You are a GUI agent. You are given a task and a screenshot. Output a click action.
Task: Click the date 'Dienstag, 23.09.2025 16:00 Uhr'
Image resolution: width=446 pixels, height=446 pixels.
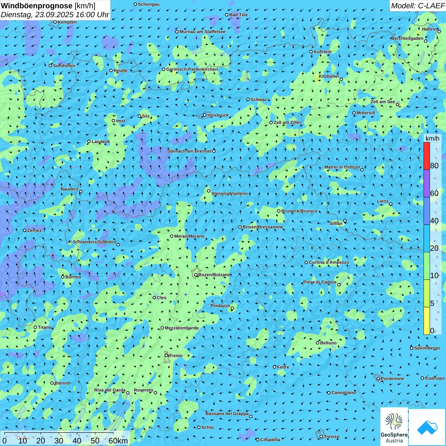(55, 15)
